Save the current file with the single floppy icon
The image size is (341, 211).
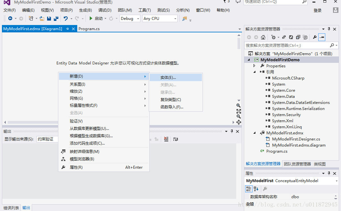[x=49, y=19]
